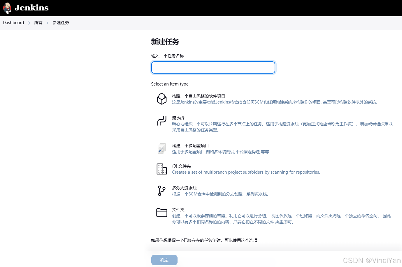Click the freestyle project description text
Viewport: 402px width, 267px height.
pos(275,102)
